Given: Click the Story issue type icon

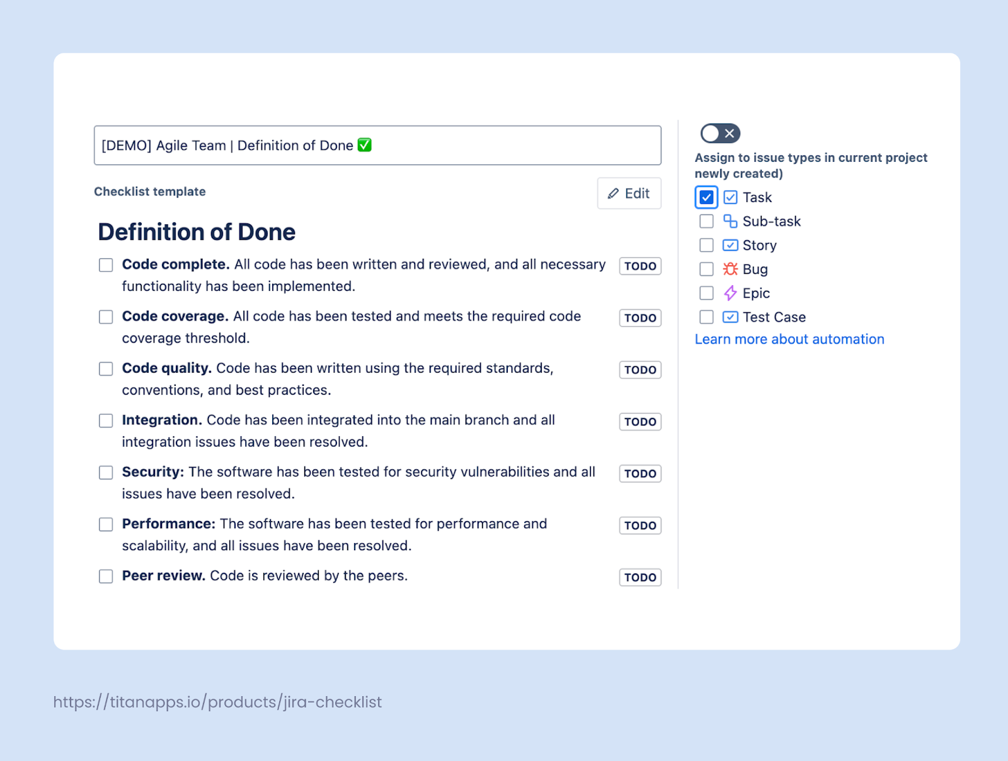Looking at the screenshot, I should (x=730, y=245).
